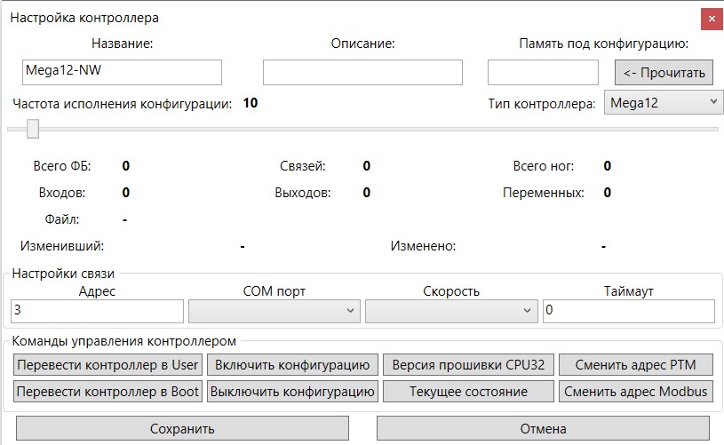This screenshot has width=724, height=445.
Task: Click the Адрес input field
Action: 97,311
